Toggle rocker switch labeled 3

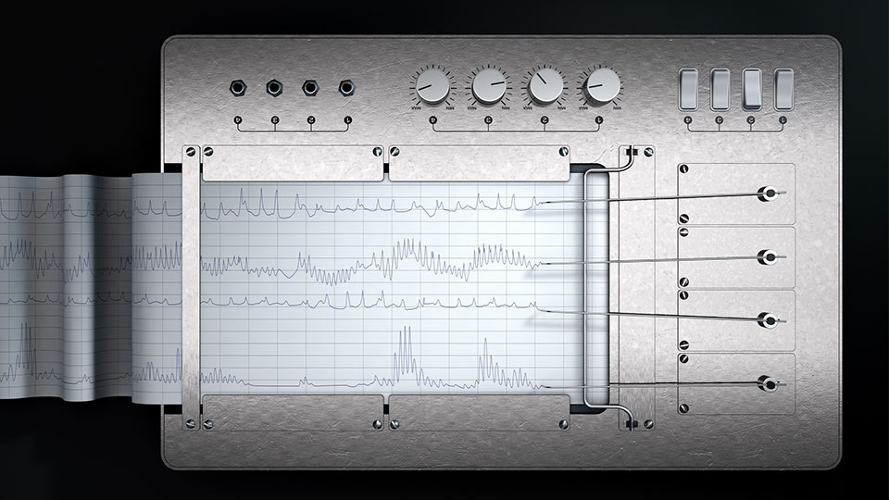pyautogui.click(x=720, y=89)
